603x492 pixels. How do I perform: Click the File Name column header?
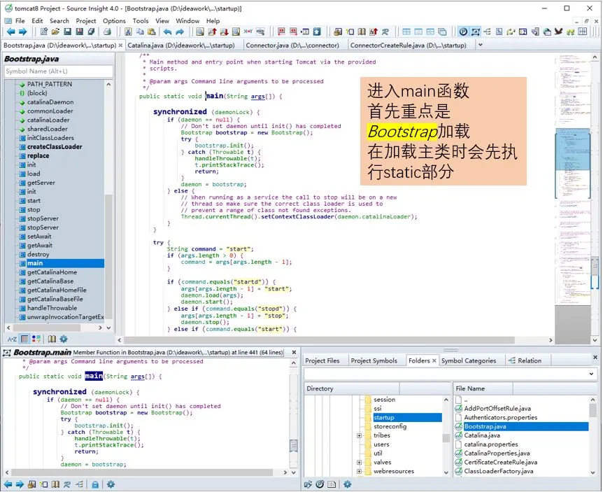tap(483, 388)
